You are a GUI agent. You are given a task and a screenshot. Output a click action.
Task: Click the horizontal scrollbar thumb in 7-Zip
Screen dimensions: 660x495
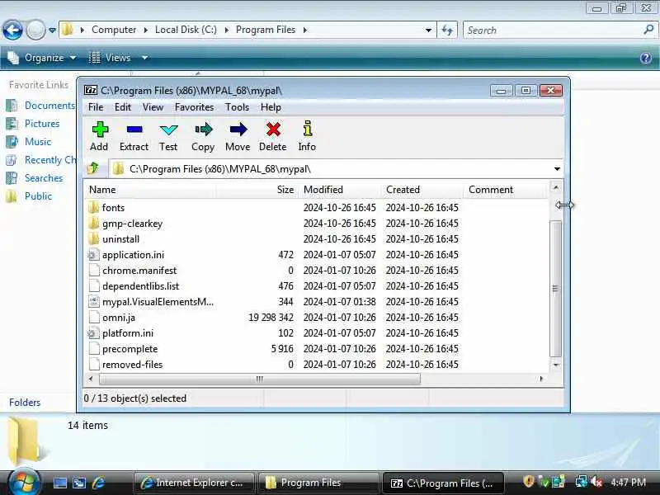(260, 379)
